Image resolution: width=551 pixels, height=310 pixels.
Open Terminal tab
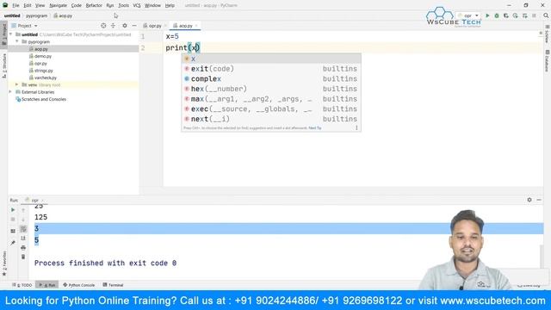click(113, 285)
